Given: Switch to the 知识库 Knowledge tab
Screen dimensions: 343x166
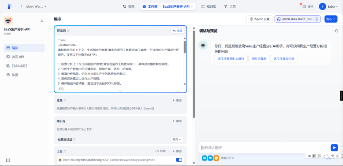Looking at the screenshot, I should tap(209, 6).
